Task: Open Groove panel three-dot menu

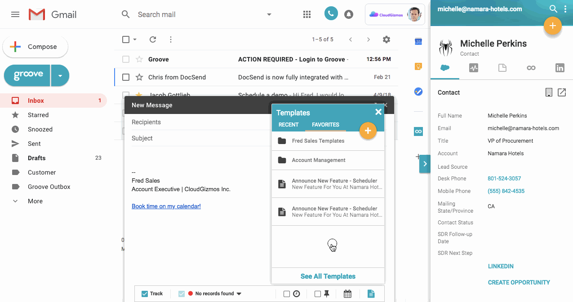Action: point(566,9)
